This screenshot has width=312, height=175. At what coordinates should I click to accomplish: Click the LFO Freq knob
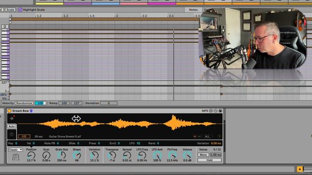pyautogui.click(x=142, y=155)
